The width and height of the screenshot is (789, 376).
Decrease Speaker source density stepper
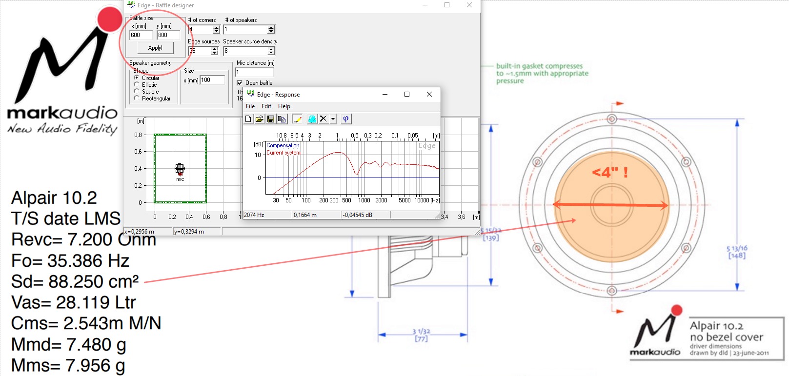pos(271,53)
